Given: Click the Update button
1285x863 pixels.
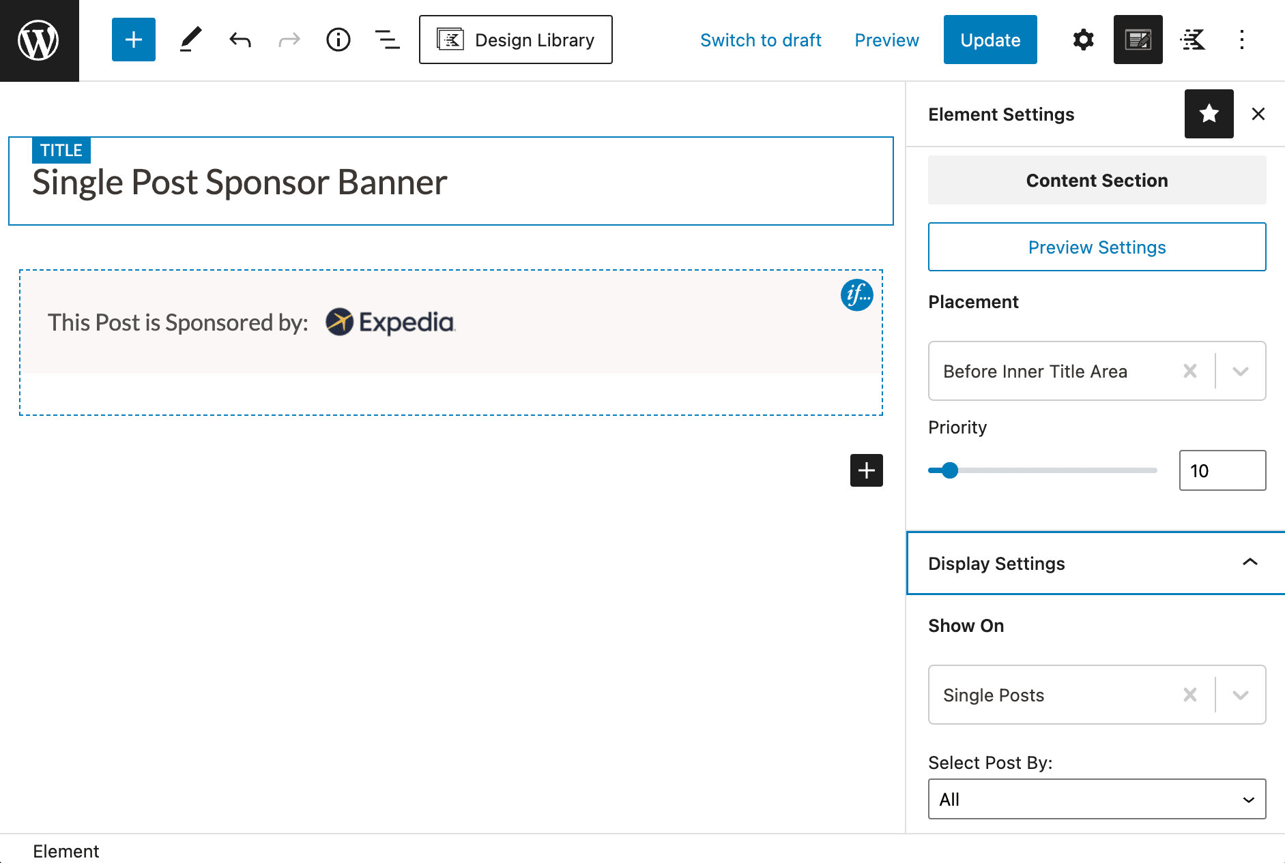Looking at the screenshot, I should pos(990,40).
